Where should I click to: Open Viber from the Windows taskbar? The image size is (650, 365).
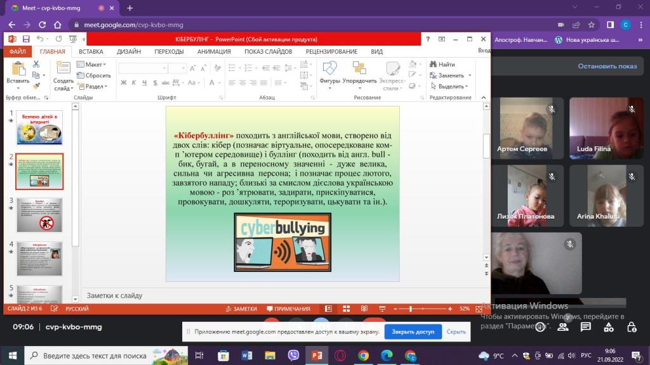293,355
